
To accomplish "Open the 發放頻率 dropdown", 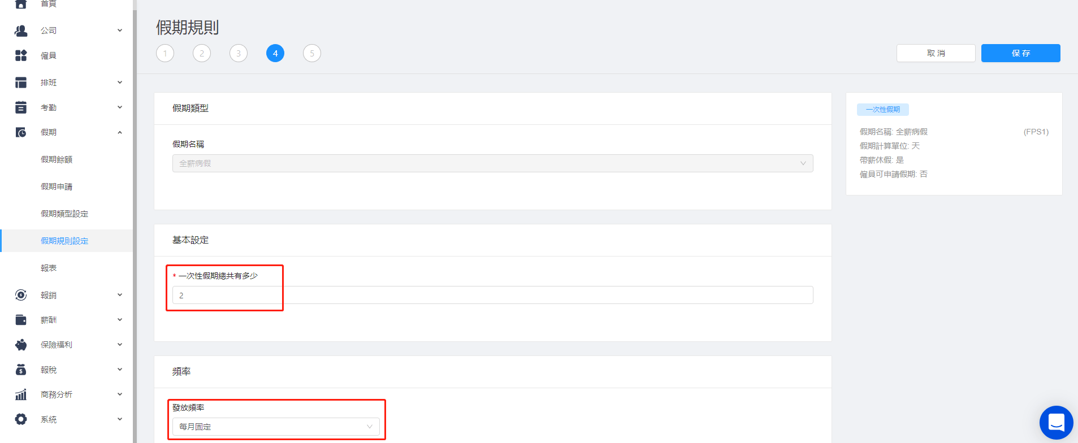I will point(276,427).
